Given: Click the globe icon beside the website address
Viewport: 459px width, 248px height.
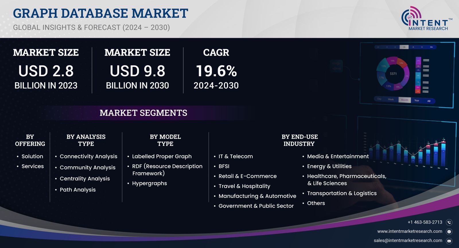Looking at the screenshot, I should tap(449, 231).
